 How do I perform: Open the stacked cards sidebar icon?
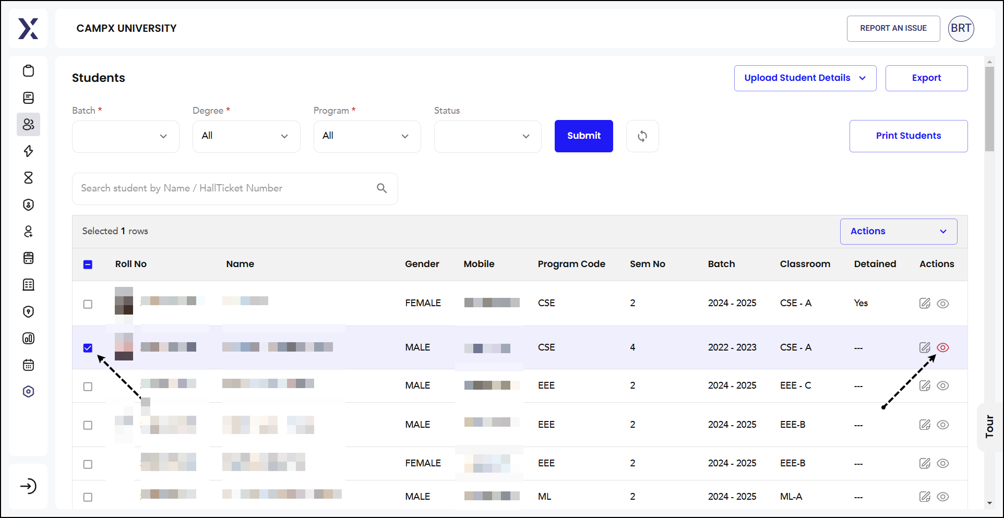(x=29, y=258)
